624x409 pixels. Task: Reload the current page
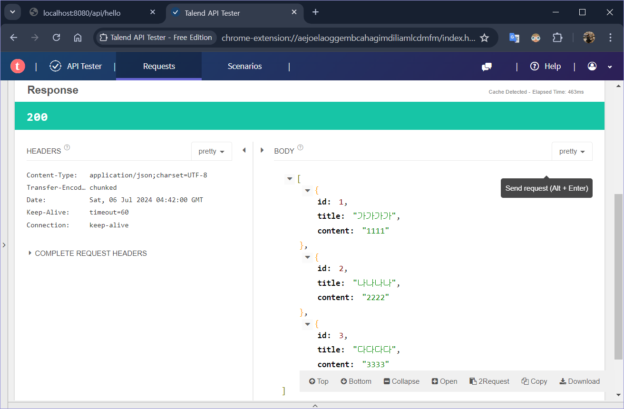56,38
